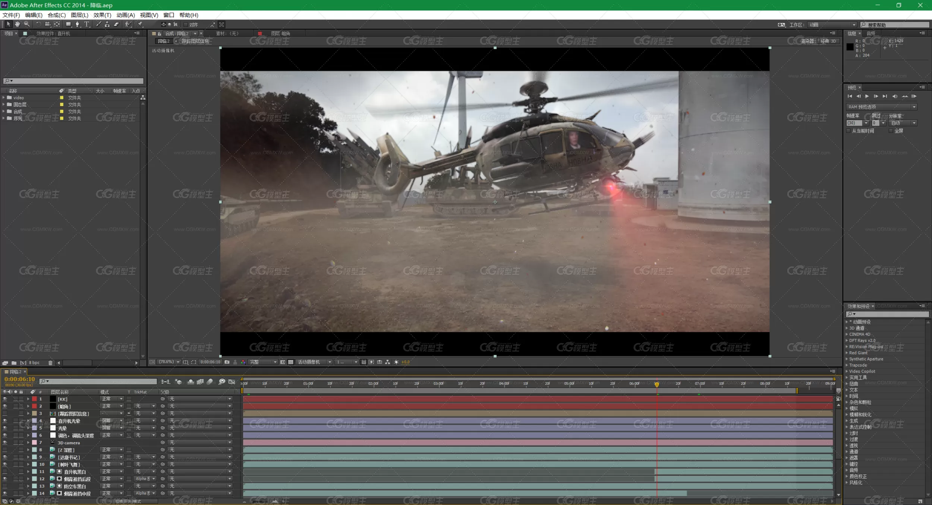Select the Puppet Pin tool
The height and width of the screenshot is (505, 932).
140,24
